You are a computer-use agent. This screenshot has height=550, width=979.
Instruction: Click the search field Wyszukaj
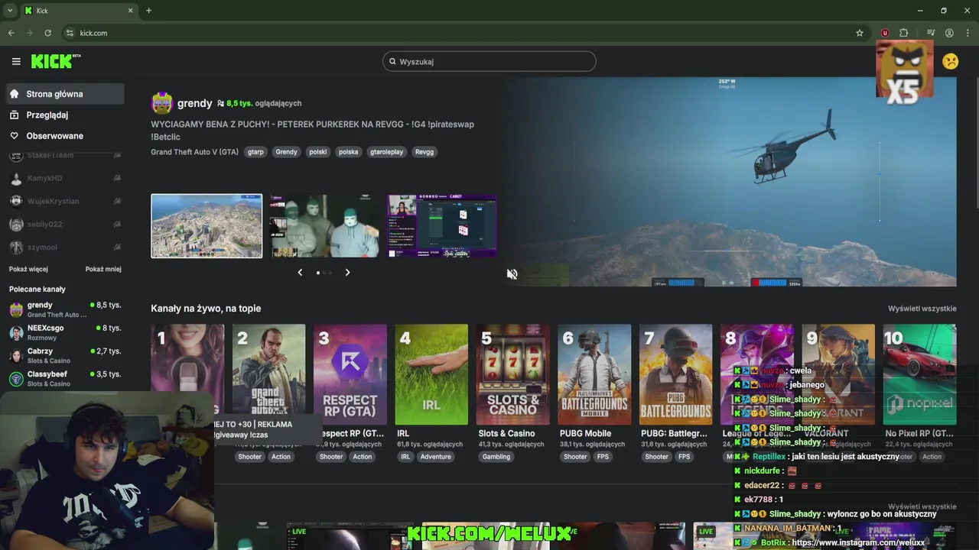pos(489,61)
